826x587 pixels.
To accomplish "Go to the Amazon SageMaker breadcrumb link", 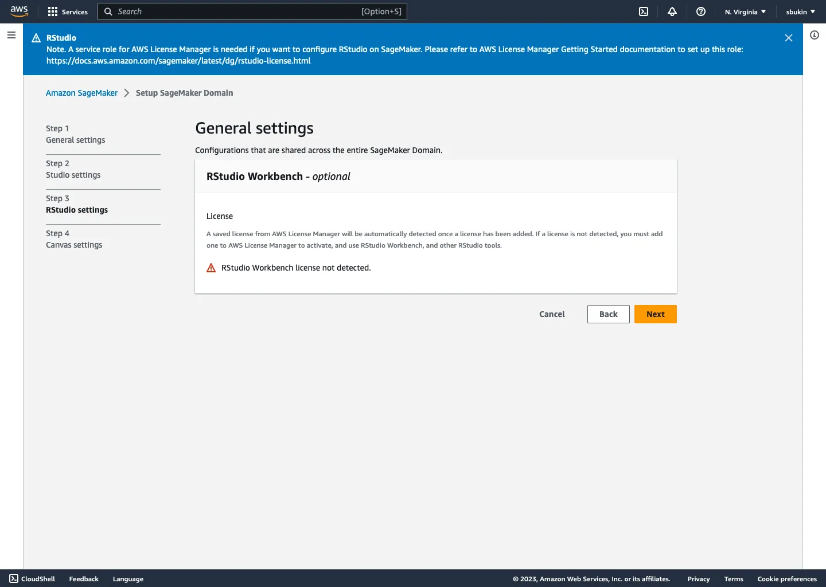I will click(x=81, y=93).
